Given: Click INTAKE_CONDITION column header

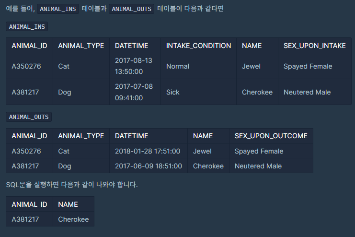Looking at the screenshot, I should (198, 46).
